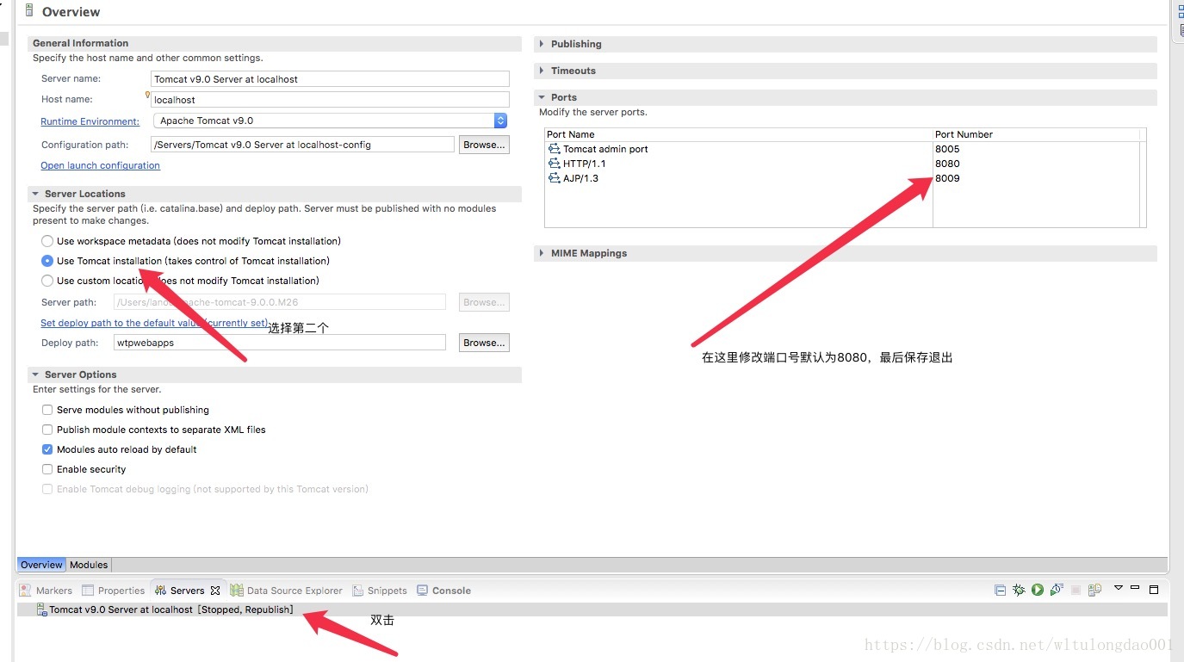Expand the Timeouts section
The height and width of the screenshot is (662, 1184).
[542, 71]
